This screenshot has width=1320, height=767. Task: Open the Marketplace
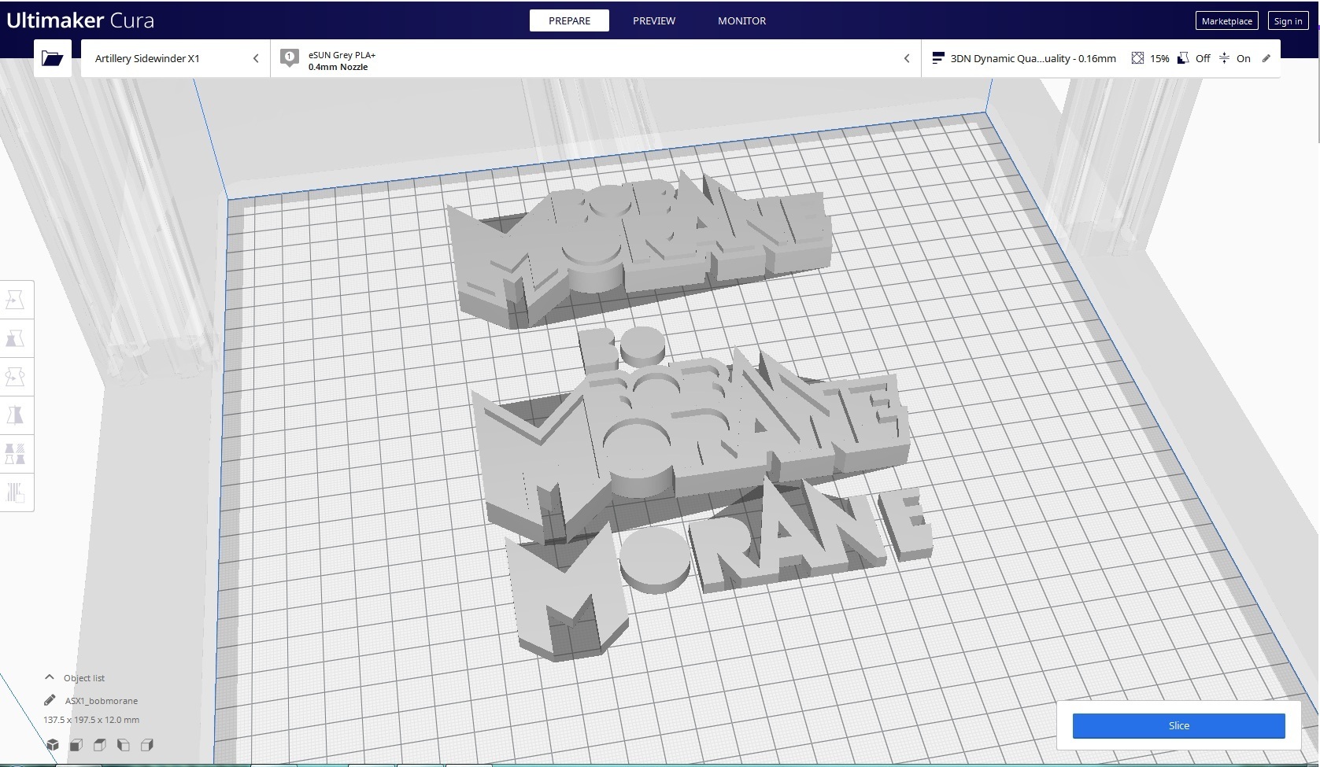point(1226,21)
